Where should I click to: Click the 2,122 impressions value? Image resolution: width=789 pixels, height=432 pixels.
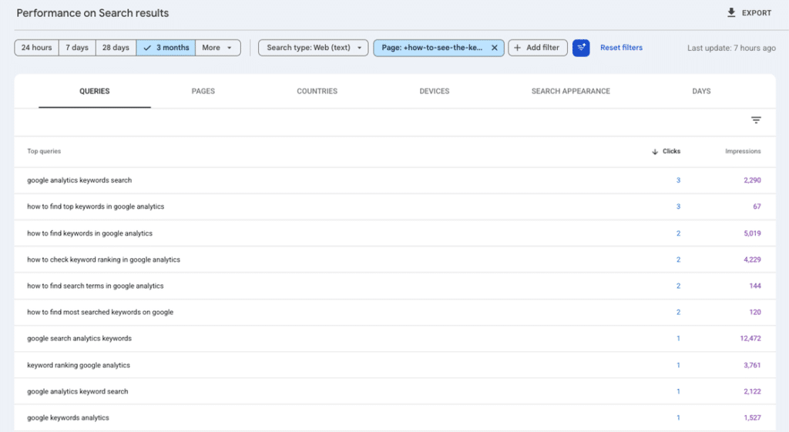[x=752, y=391]
